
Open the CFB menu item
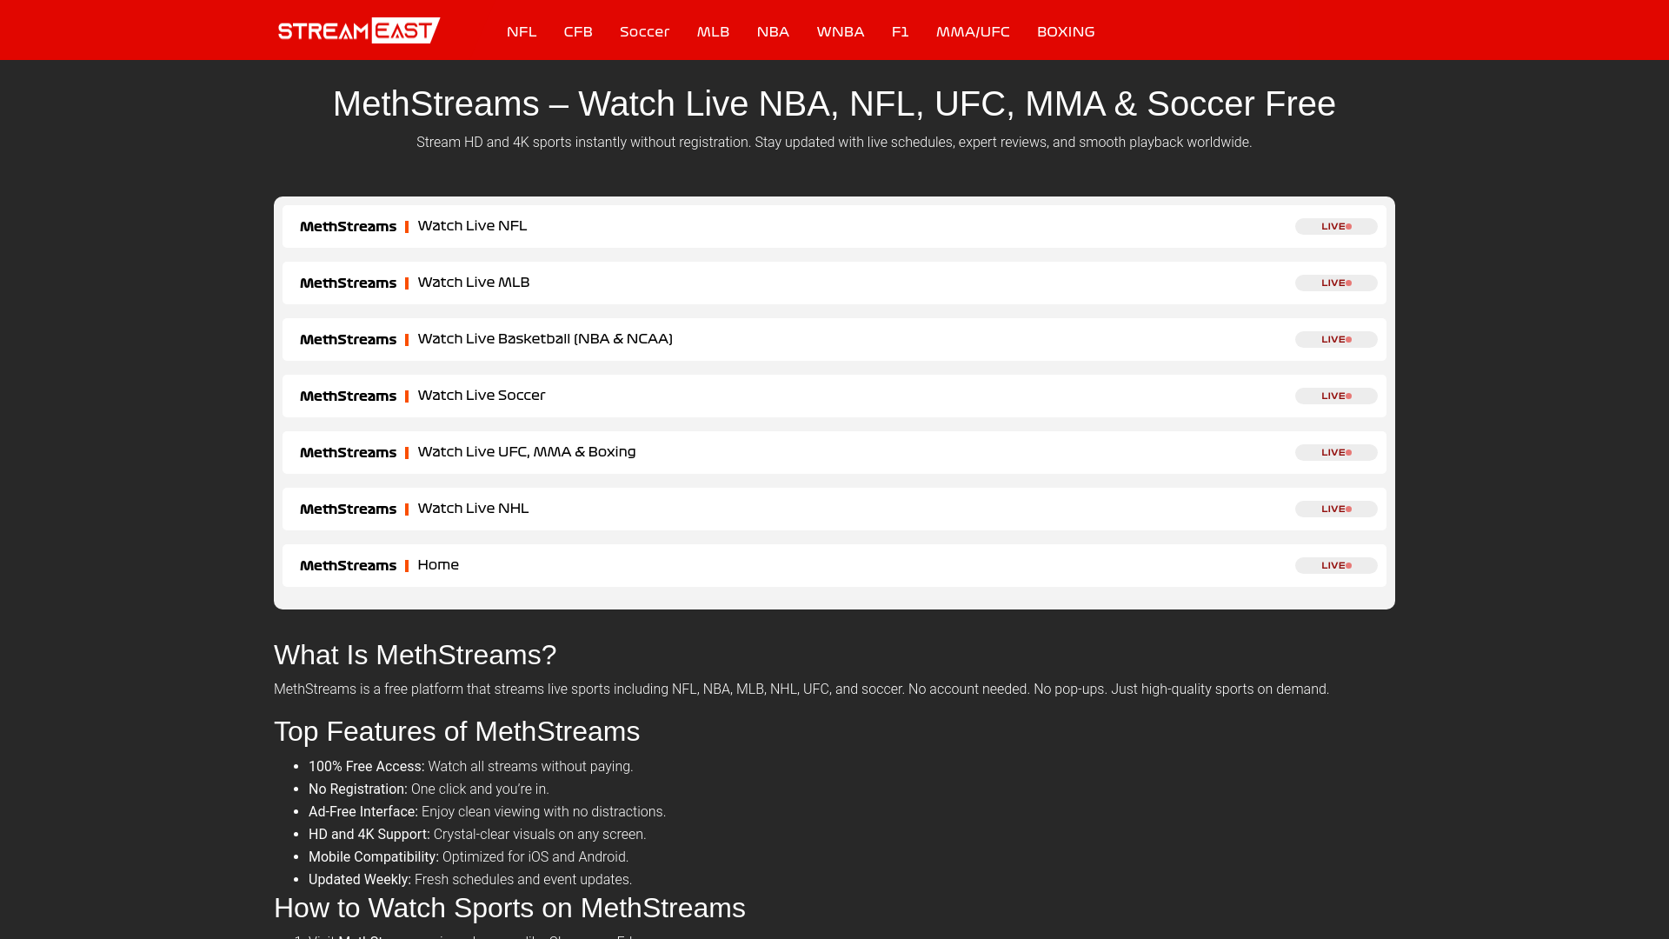tap(578, 32)
